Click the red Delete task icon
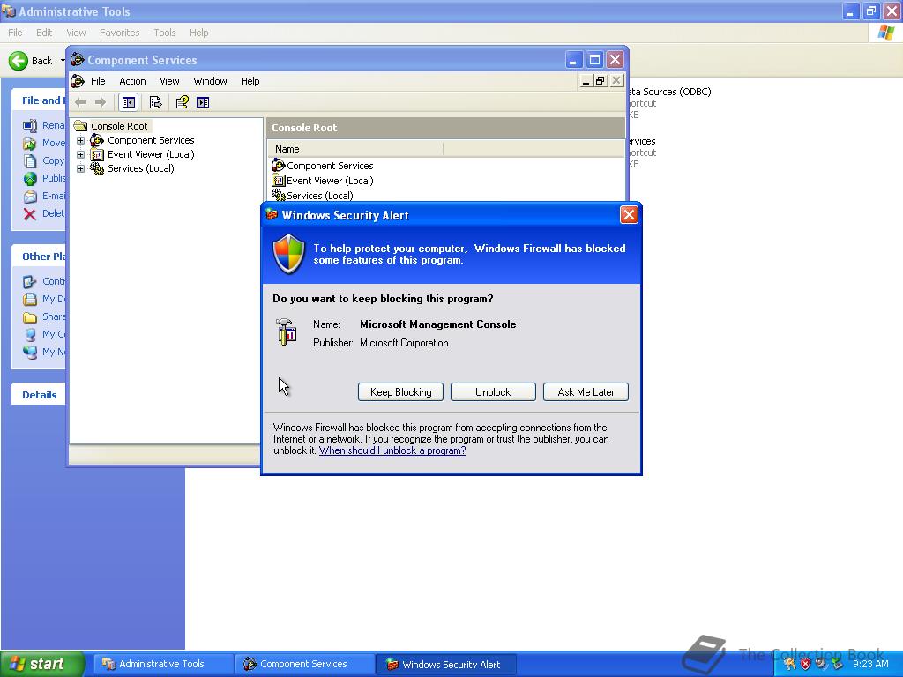The width and height of the screenshot is (903, 677). (x=30, y=214)
